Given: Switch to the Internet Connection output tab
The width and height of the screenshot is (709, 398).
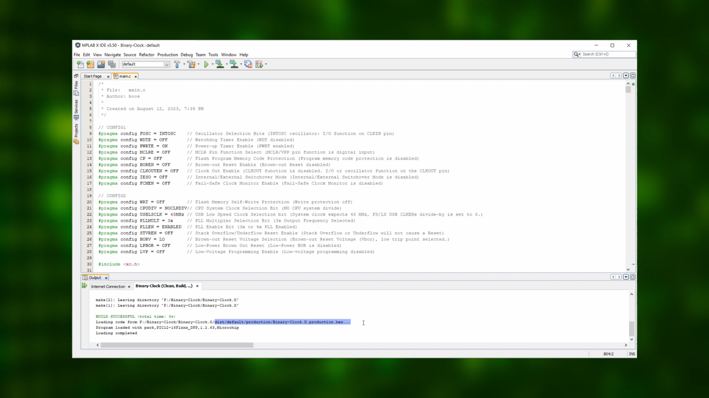Looking at the screenshot, I should (x=108, y=286).
